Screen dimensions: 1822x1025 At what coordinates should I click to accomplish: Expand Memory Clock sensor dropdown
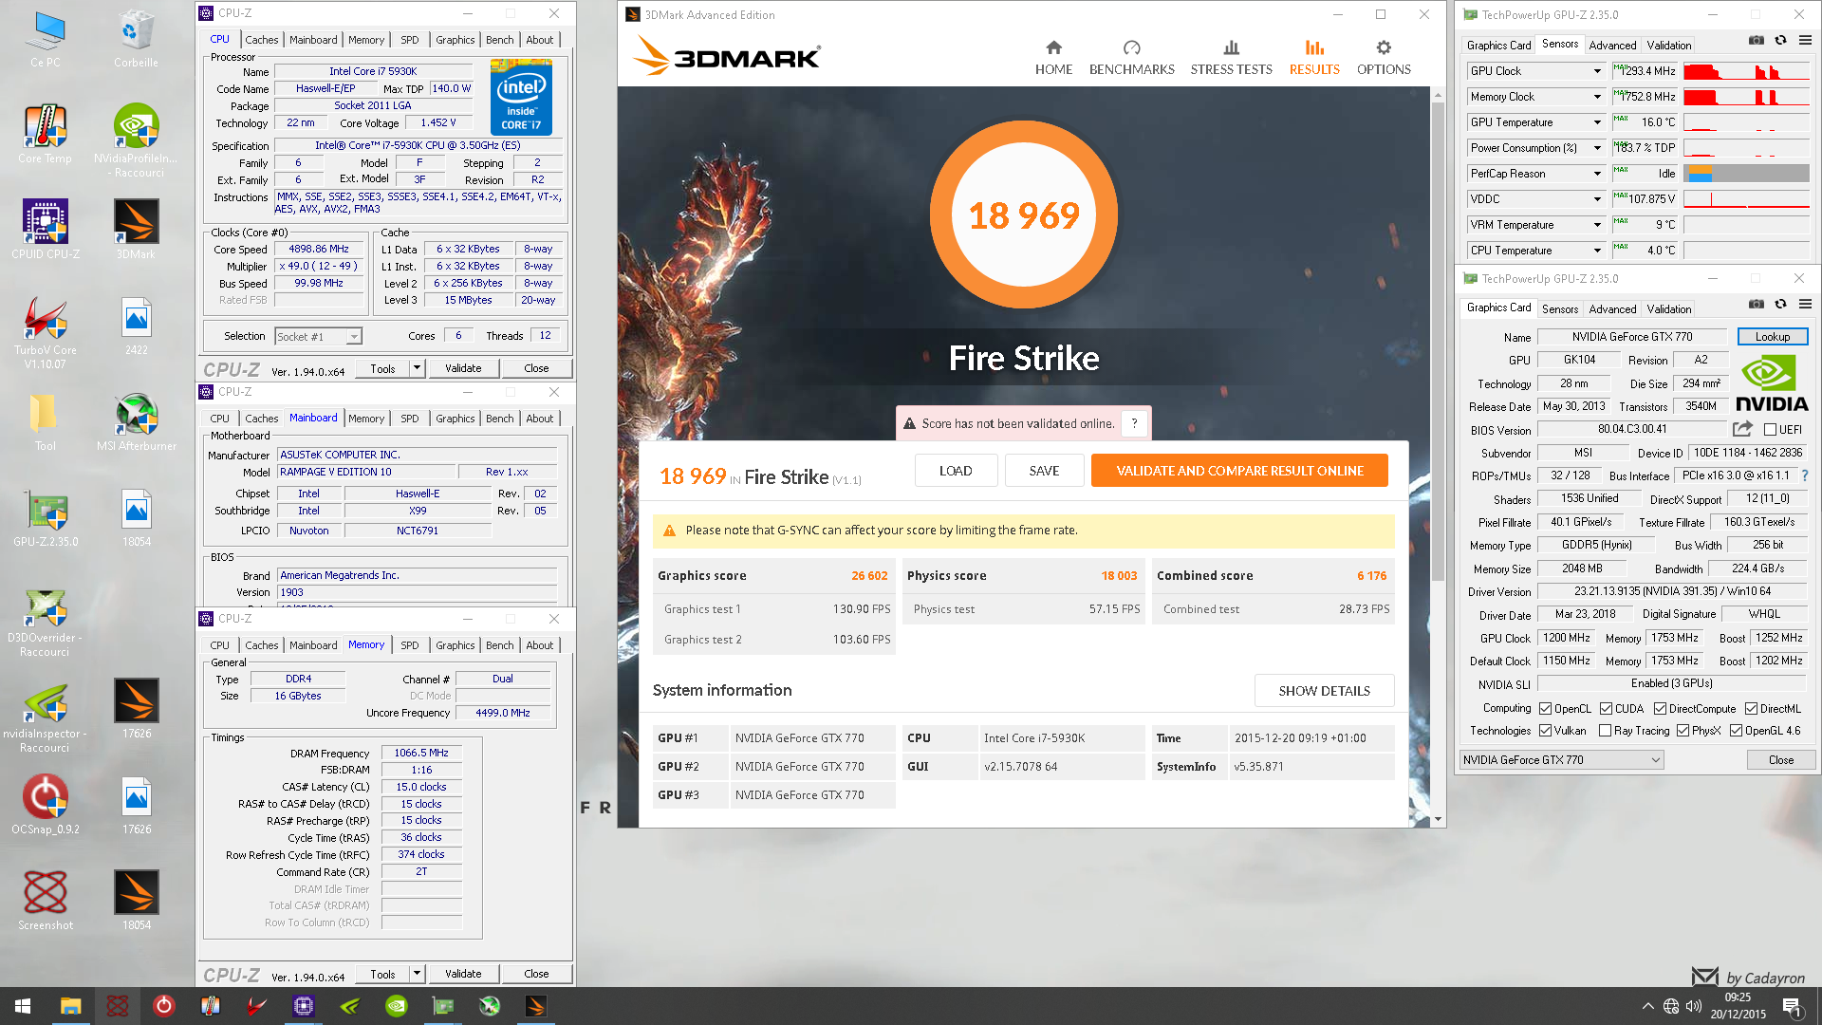(1597, 97)
